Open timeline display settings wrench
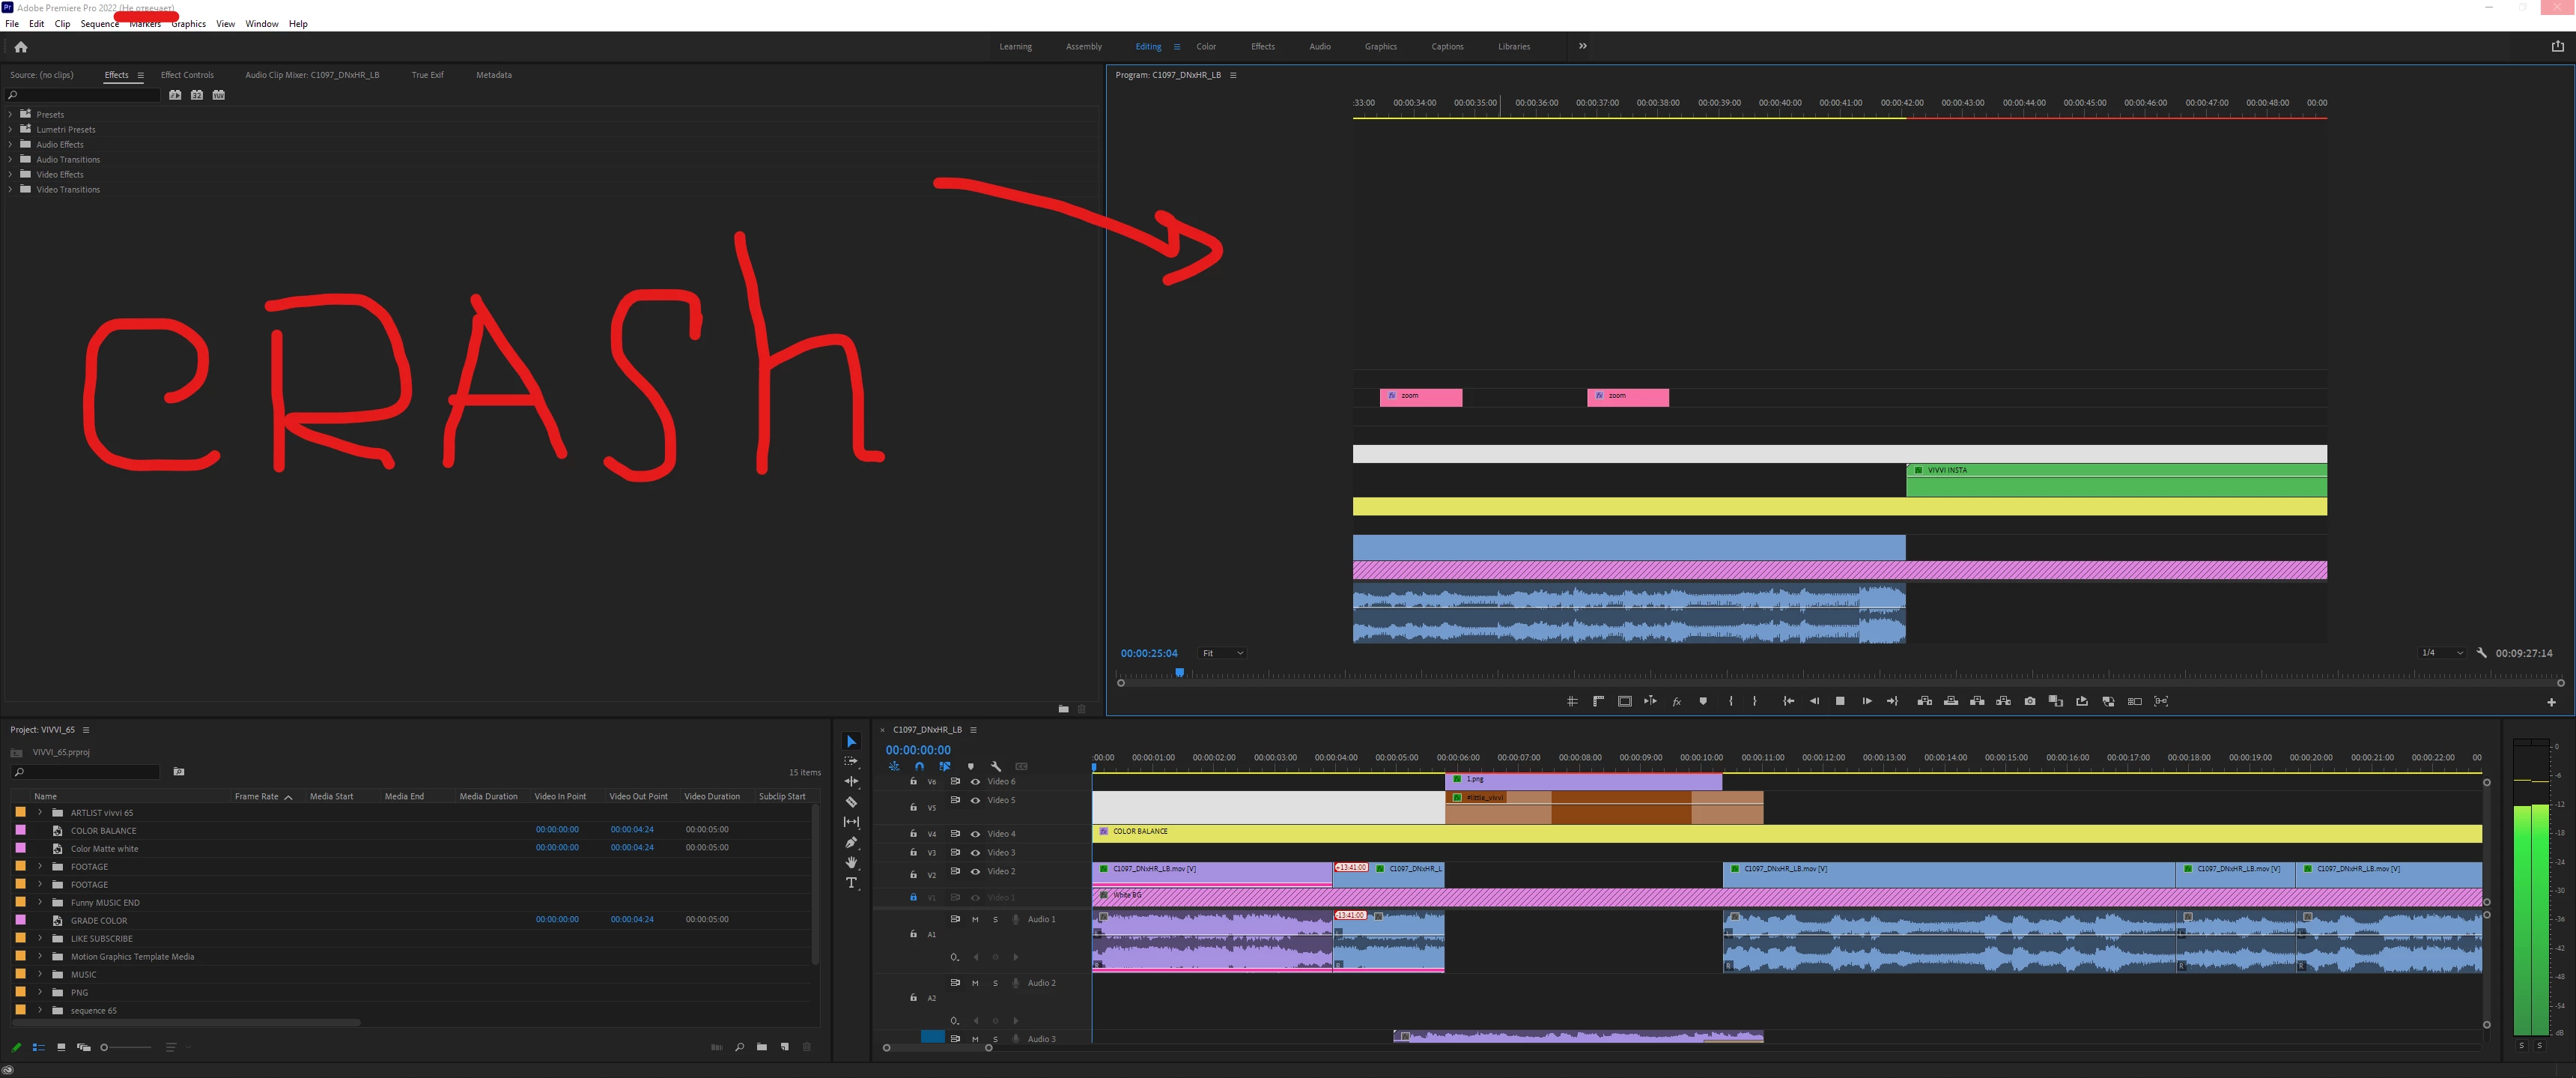 tap(996, 767)
